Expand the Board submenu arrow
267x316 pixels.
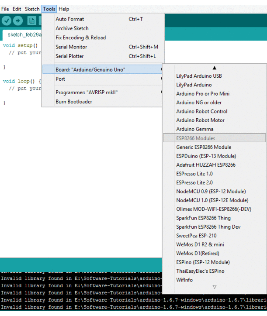point(162,69)
